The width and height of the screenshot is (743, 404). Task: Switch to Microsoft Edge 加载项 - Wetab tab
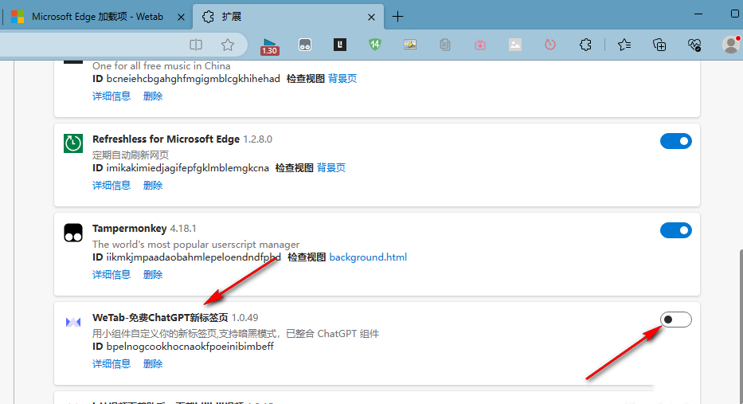[x=96, y=17]
